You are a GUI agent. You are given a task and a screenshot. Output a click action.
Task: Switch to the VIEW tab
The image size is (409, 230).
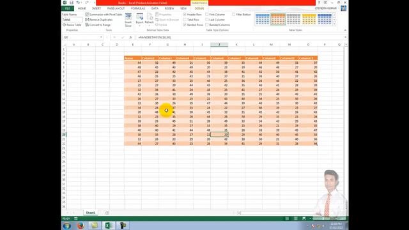click(x=183, y=8)
